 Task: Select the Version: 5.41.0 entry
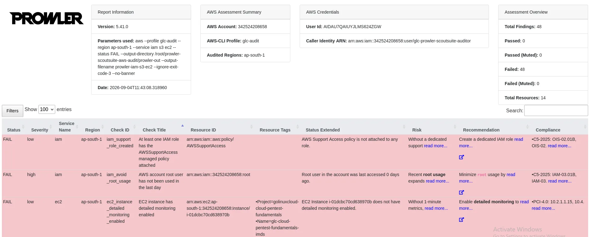[141, 27]
